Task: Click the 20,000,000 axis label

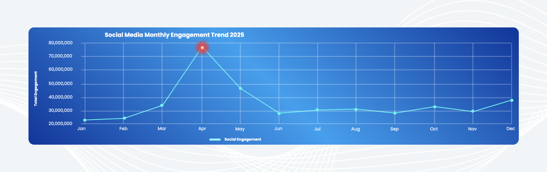Action: (x=60, y=123)
